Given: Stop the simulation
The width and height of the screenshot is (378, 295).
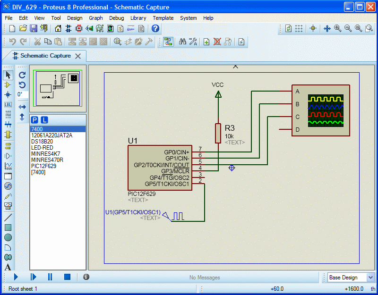Looking at the screenshot, I should (67, 277).
